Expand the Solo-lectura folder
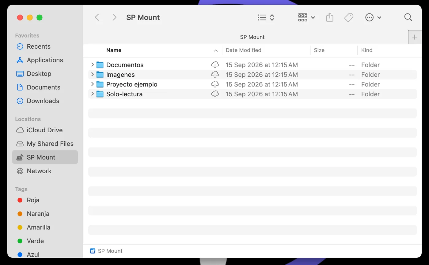The height and width of the screenshot is (265, 429). click(x=92, y=94)
